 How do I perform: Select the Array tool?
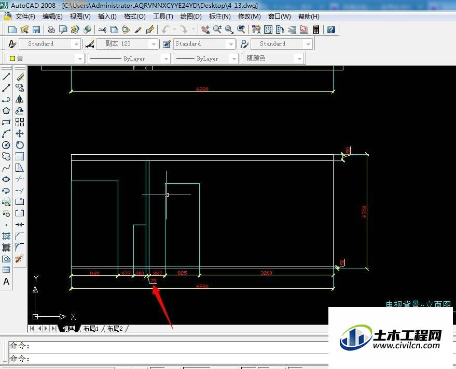pos(20,122)
